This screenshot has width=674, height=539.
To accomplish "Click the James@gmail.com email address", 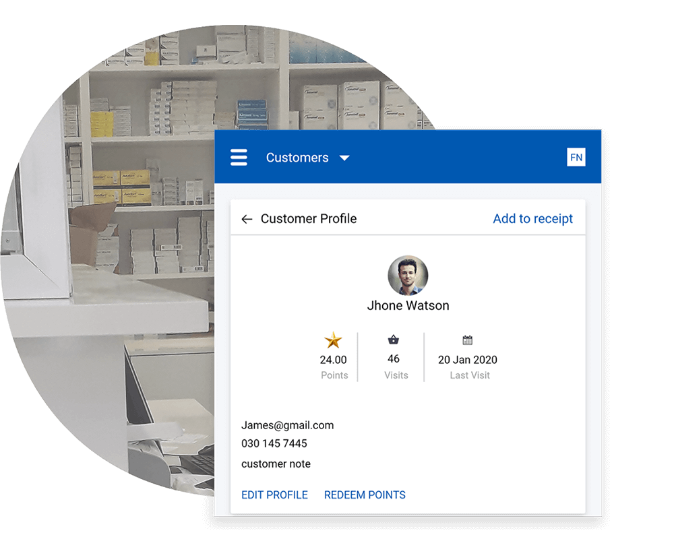I will point(288,425).
